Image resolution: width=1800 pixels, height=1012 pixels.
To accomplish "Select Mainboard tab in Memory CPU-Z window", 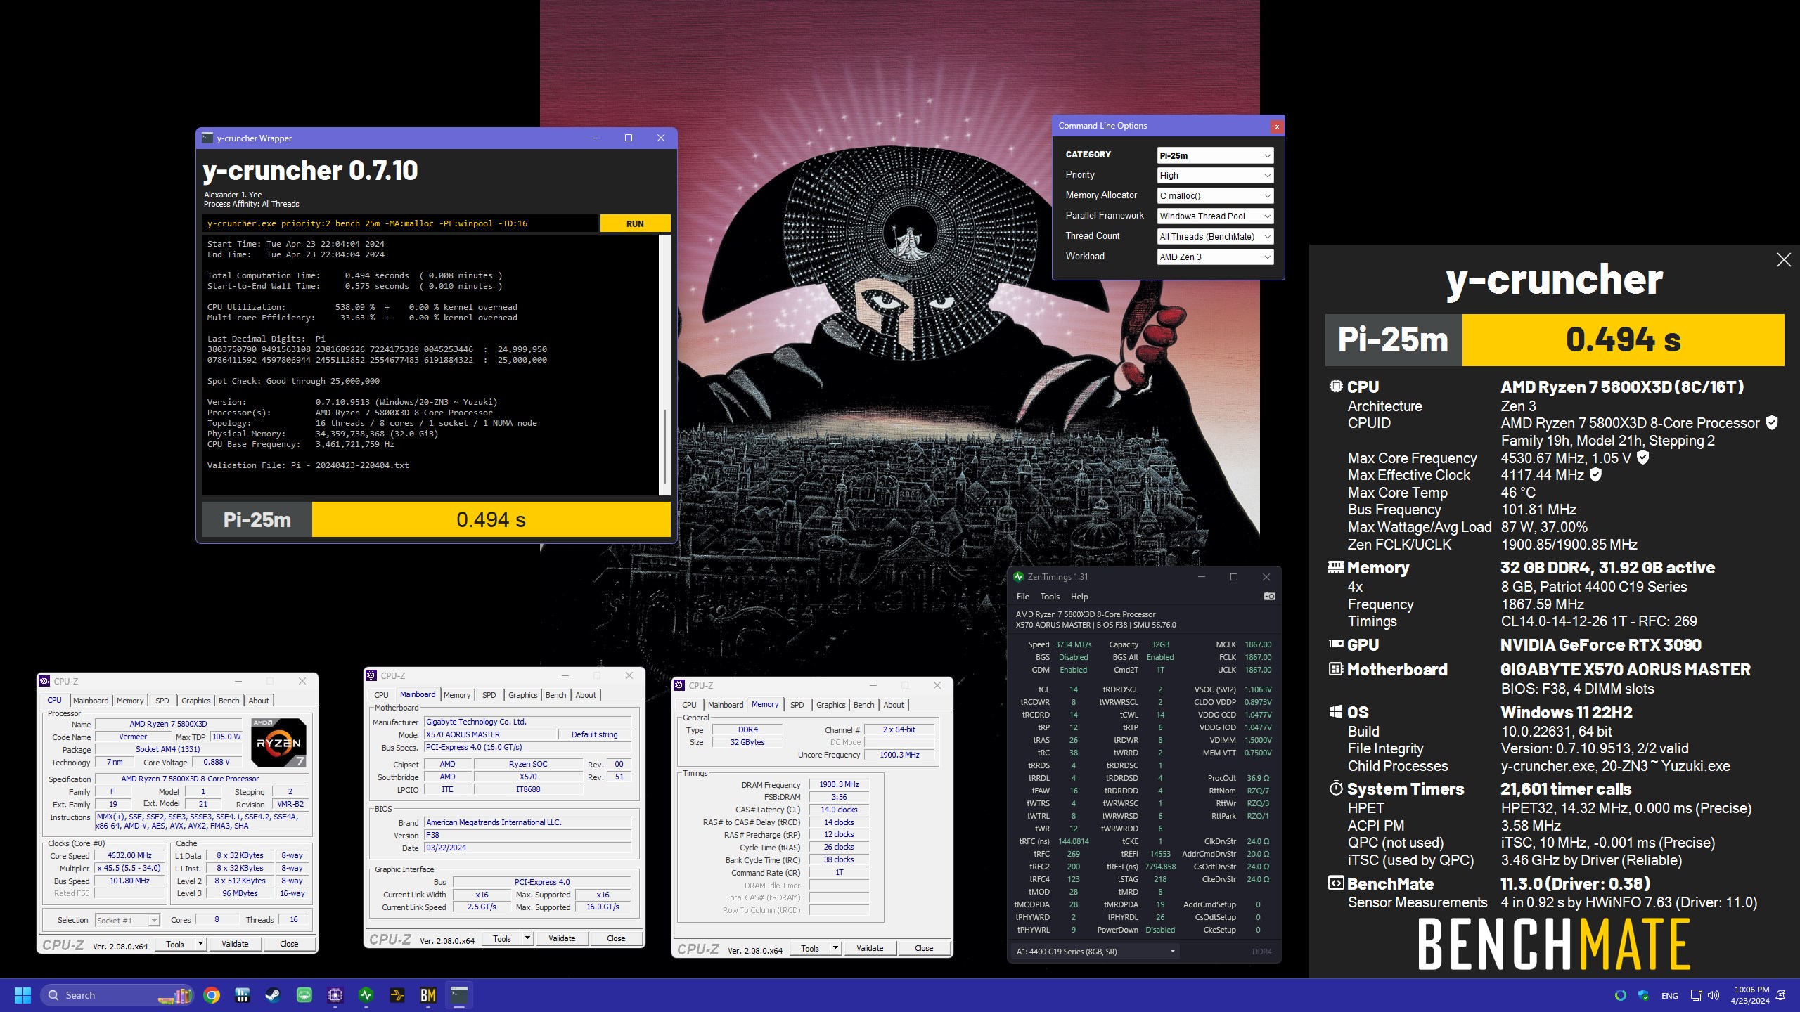I will (x=726, y=705).
